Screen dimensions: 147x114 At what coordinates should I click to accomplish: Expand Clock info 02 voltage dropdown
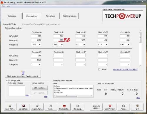click(84, 45)
